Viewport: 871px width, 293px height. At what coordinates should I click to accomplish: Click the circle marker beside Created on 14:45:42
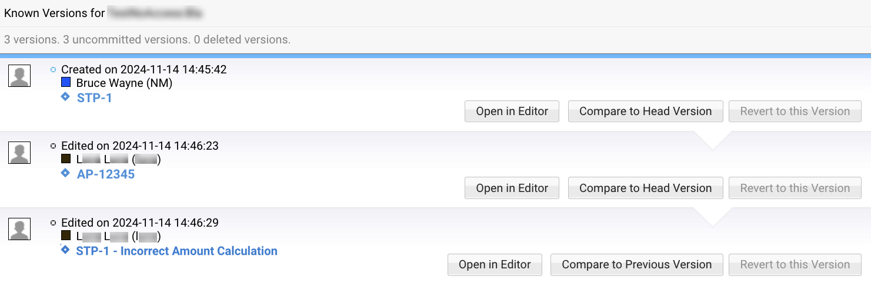point(54,69)
